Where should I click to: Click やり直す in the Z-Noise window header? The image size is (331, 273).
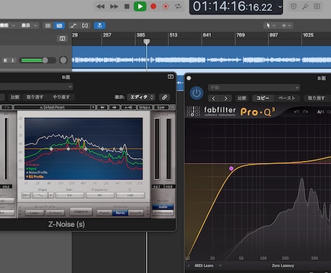pos(61,97)
